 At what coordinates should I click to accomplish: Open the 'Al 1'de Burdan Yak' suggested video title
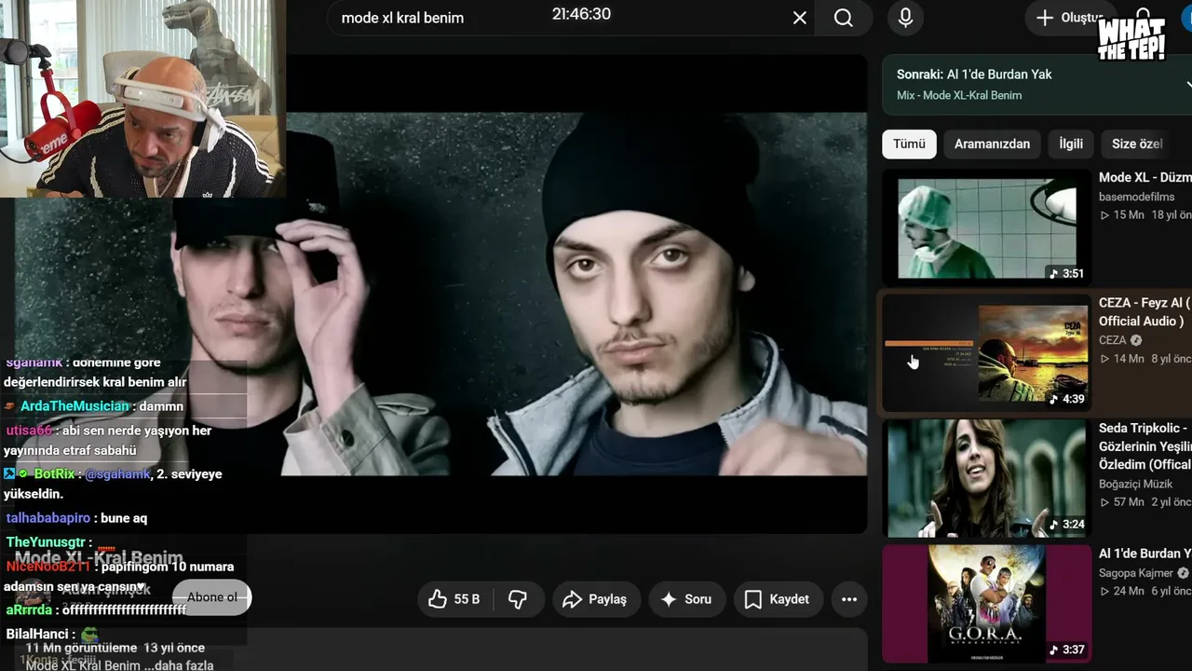pos(1145,554)
